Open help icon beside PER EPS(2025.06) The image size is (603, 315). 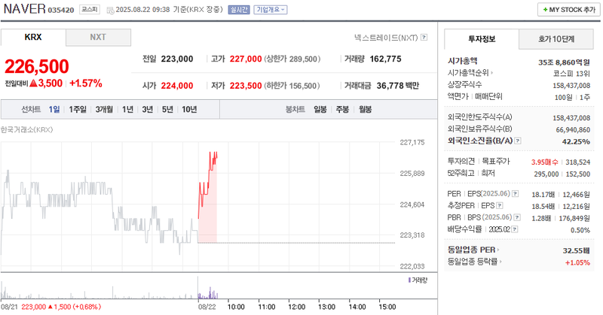coord(516,194)
